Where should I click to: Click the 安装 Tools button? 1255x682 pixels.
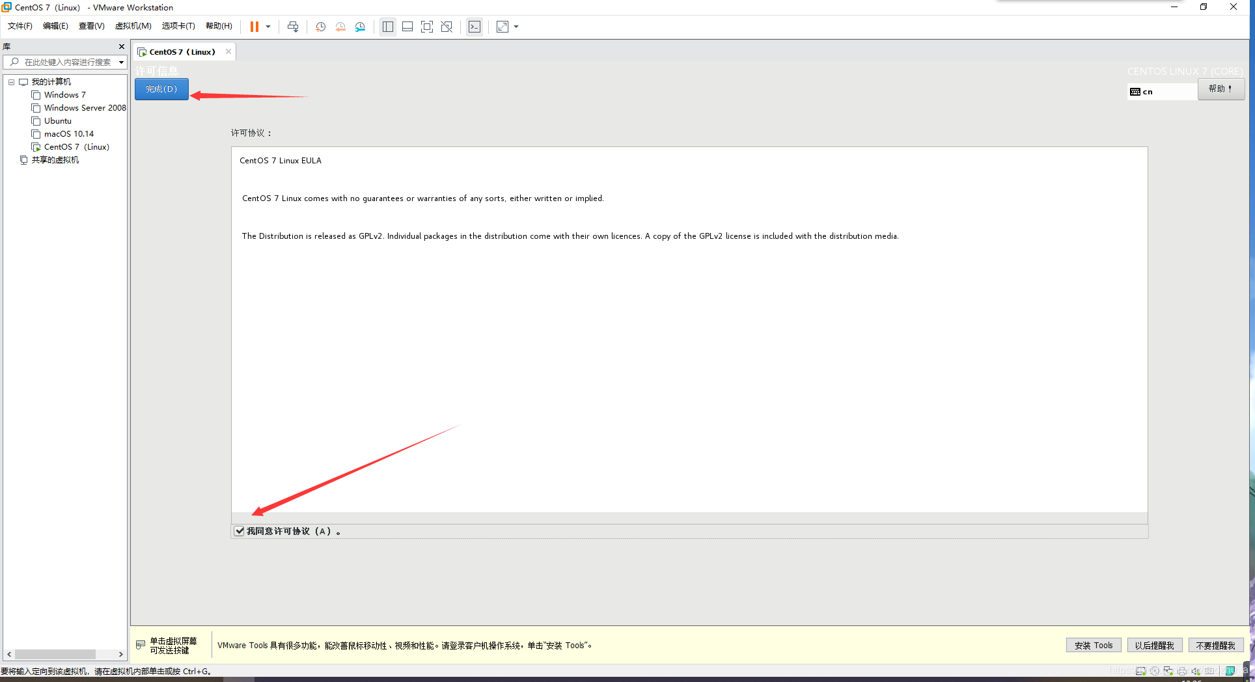[x=1094, y=646]
